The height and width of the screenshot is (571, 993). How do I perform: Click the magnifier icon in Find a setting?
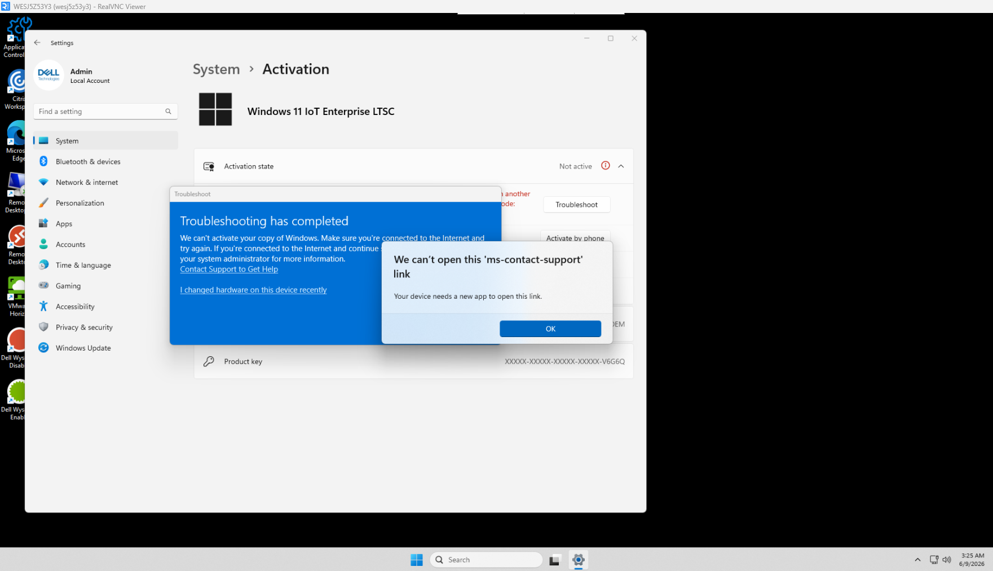tap(168, 112)
